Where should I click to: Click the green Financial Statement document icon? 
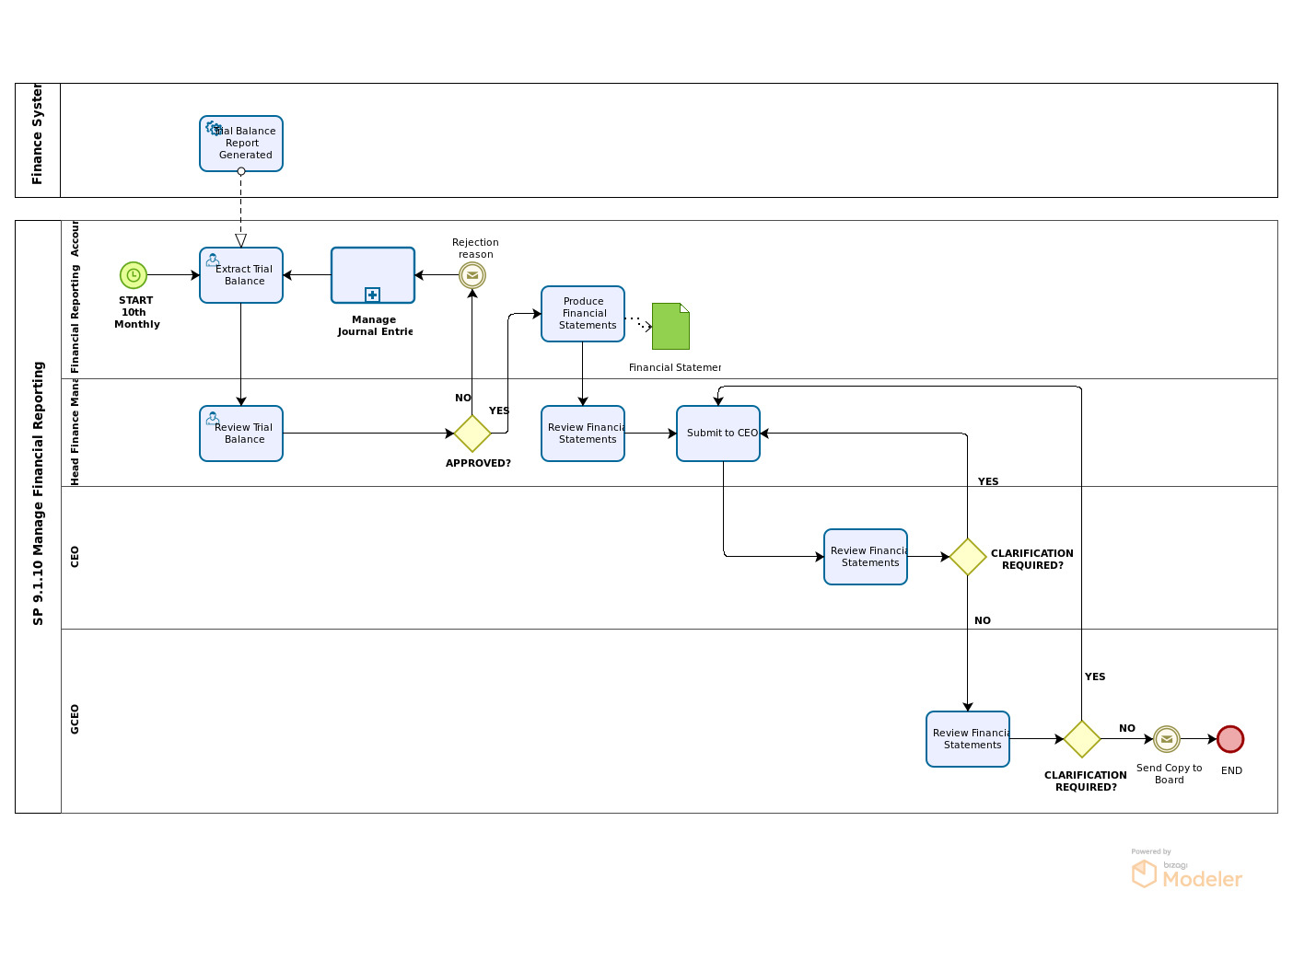[670, 327]
